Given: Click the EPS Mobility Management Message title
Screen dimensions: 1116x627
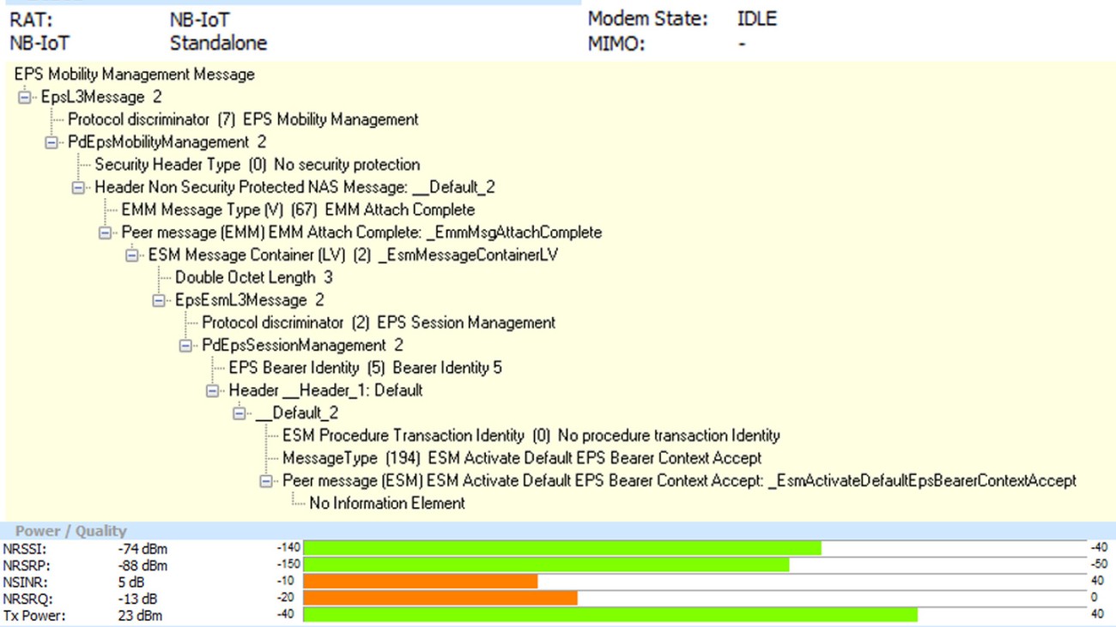Looking at the screenshot, I should (x=135, y=75).
